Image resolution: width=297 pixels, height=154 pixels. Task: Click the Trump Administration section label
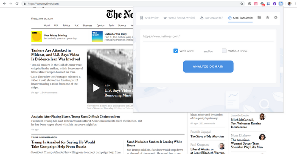tap(44, 137)
